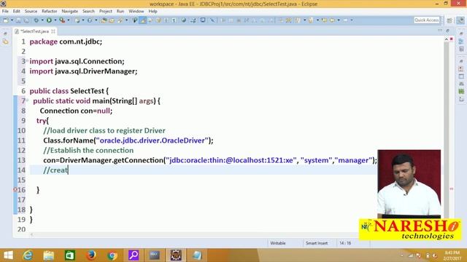The width and height of the screenshot is (467, 262).
Task: Click the editor vertical scrollbar up arrow
Action: (447, 39)
